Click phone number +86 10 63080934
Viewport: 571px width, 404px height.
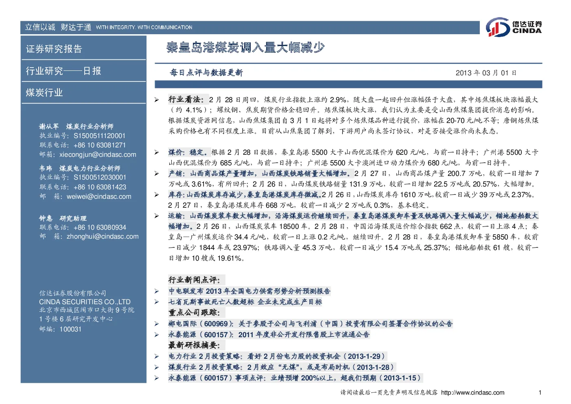[100, 227]
